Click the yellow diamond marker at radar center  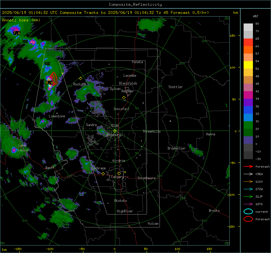click(x=115, y=131)
